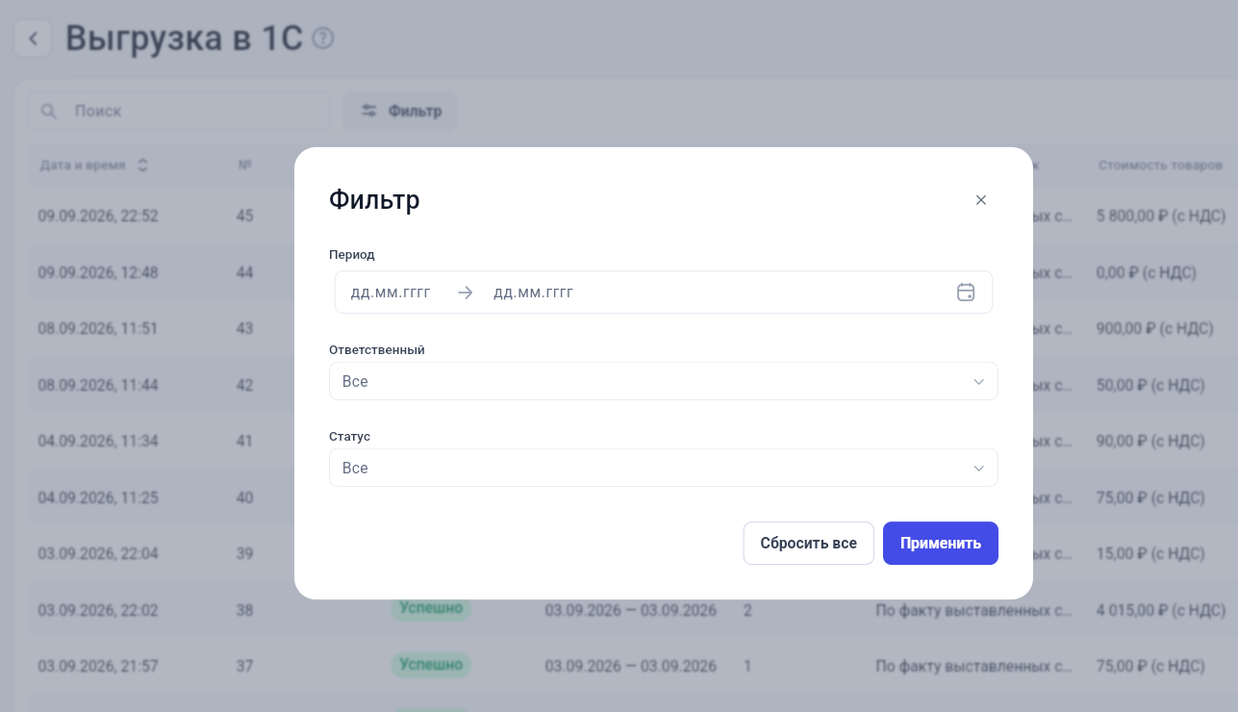This screenshot has width=1238, height=712.
Task: Expand the Ответственный dropdown
Action: 664,381
